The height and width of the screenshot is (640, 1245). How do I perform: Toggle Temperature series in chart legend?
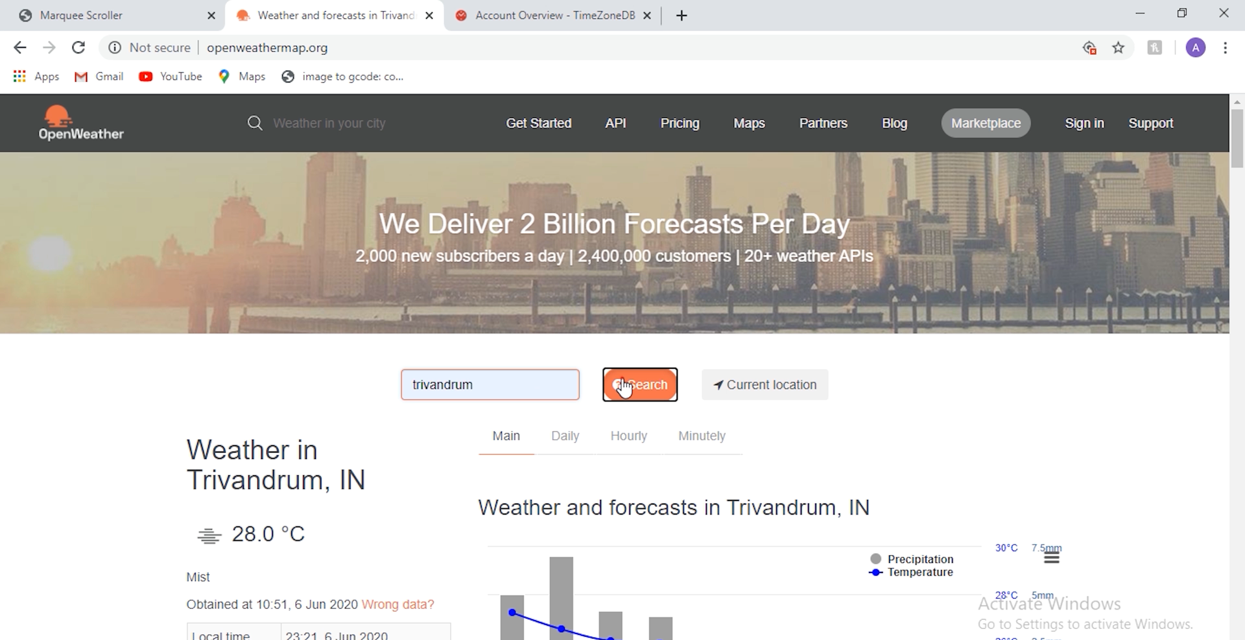(912, 572)
